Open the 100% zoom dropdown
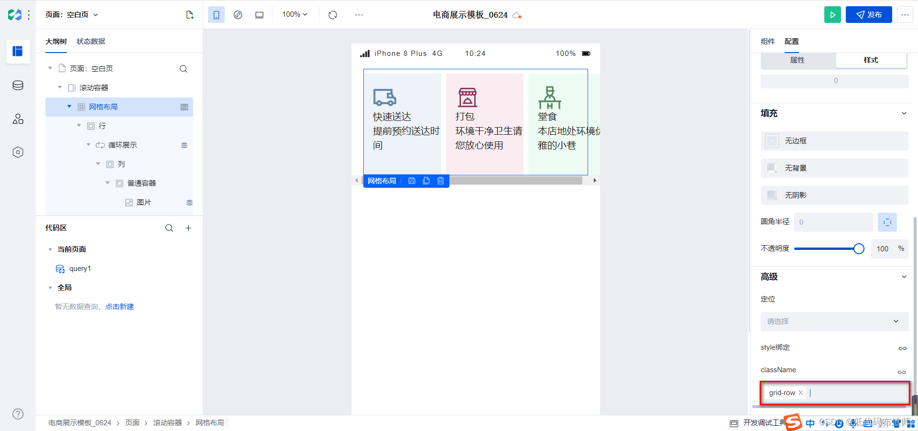The height and width of the screenshot is (431, 918). click(295, 15)
